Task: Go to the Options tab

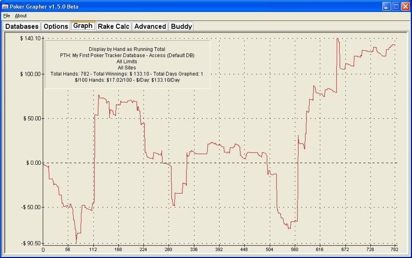Action: click(x=55, y=26)
